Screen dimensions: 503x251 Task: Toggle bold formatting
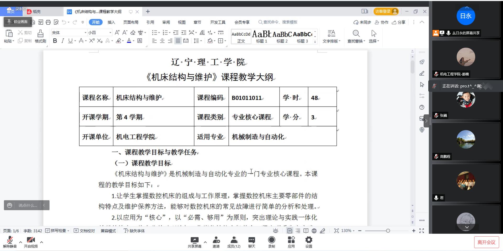(55, 41)
